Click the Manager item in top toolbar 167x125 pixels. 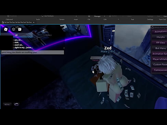[x=97, y=16]
